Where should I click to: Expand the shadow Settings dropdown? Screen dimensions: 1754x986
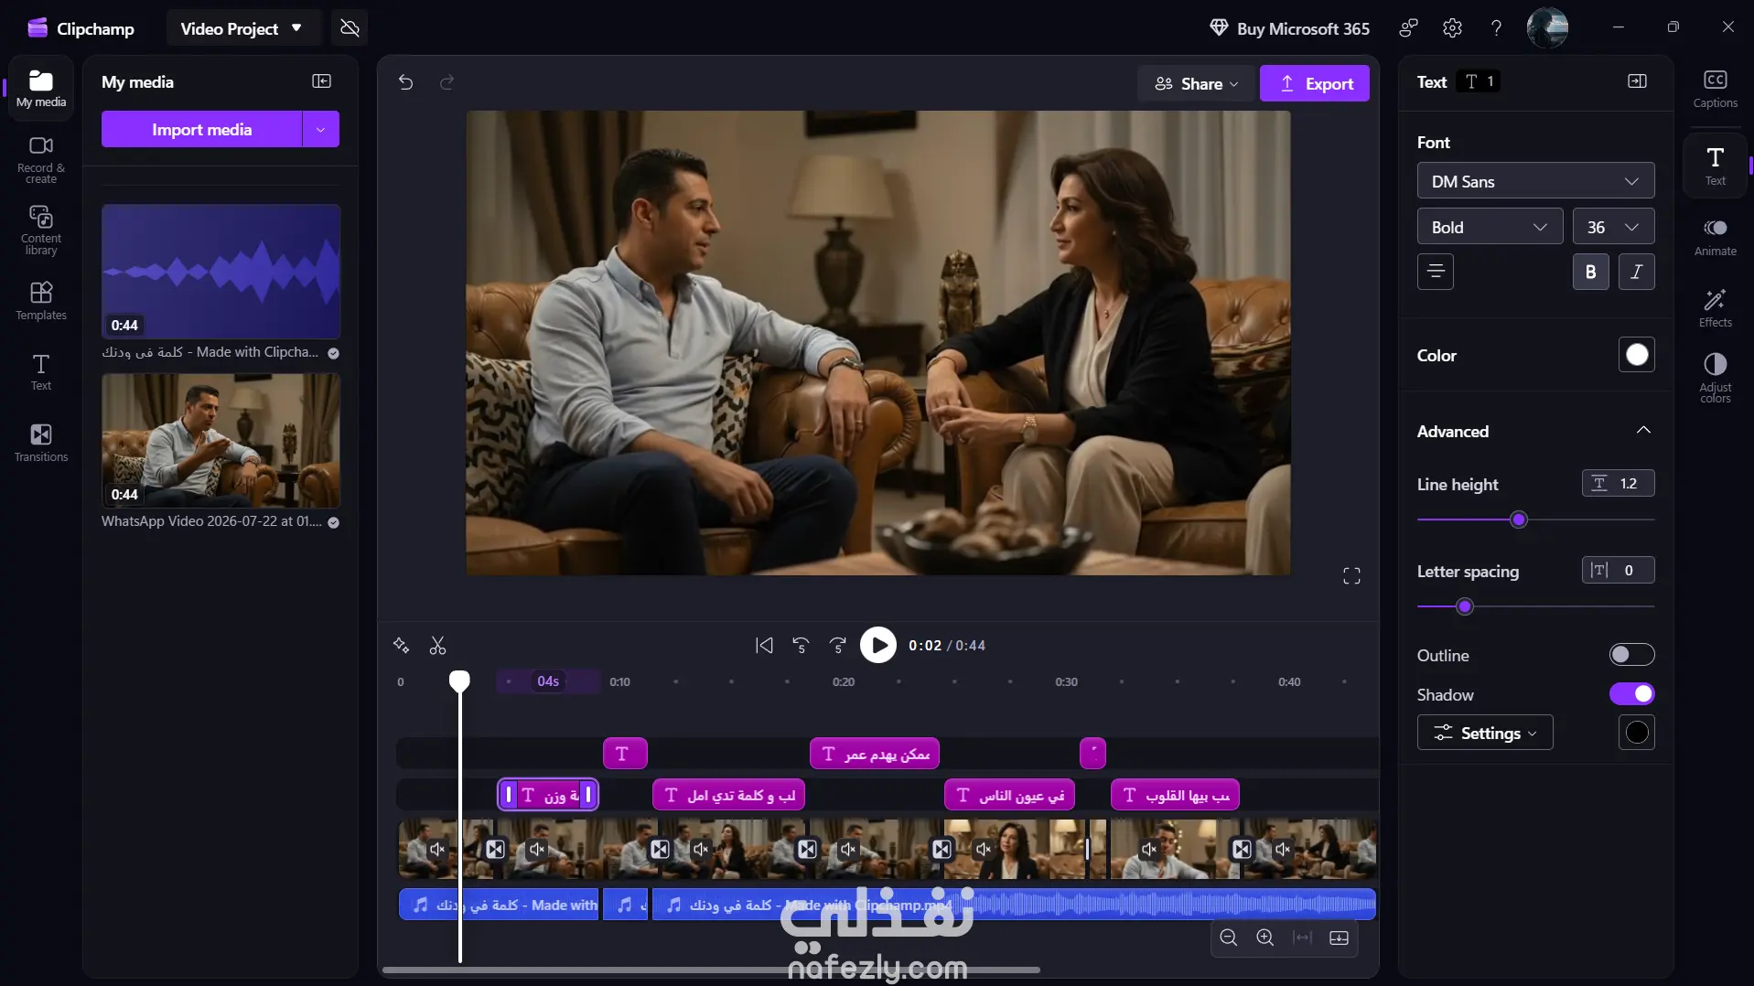click(1485, 733)
